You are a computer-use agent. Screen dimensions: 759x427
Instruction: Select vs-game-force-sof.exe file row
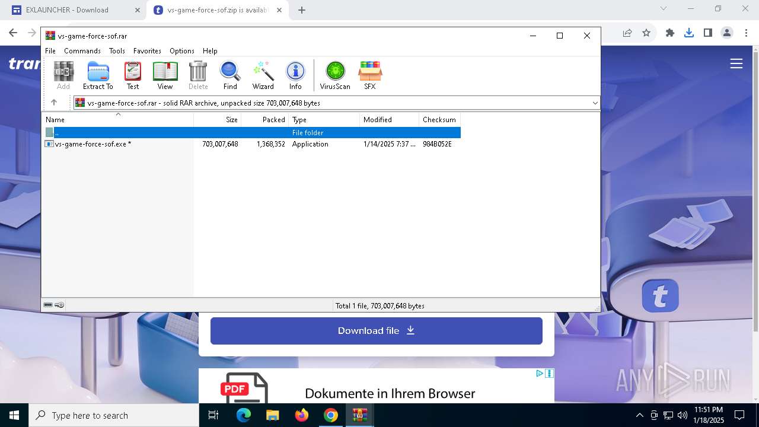251,144
